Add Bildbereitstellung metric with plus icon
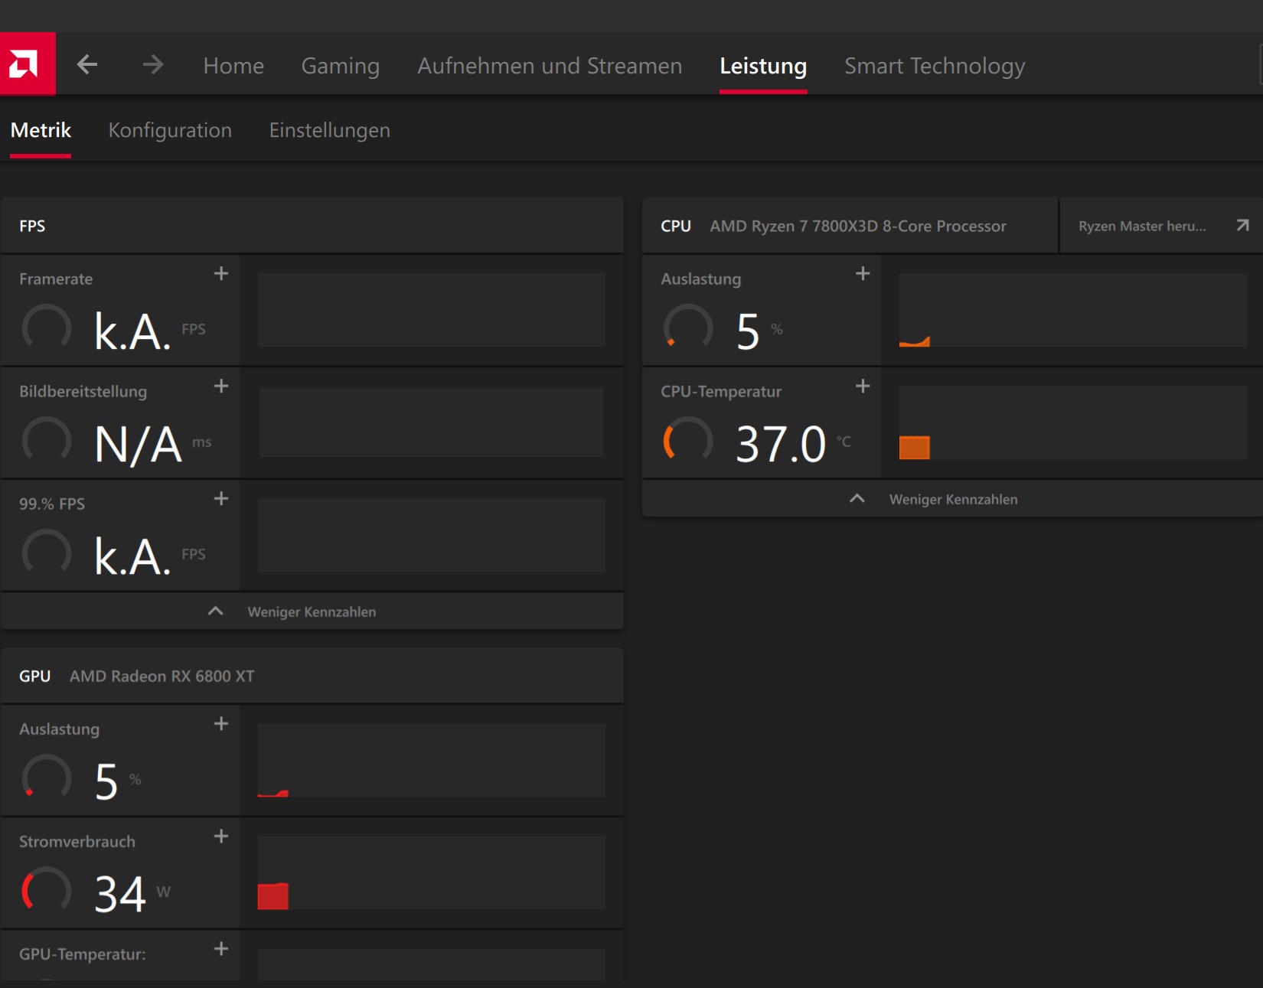 tap(221, 386)
